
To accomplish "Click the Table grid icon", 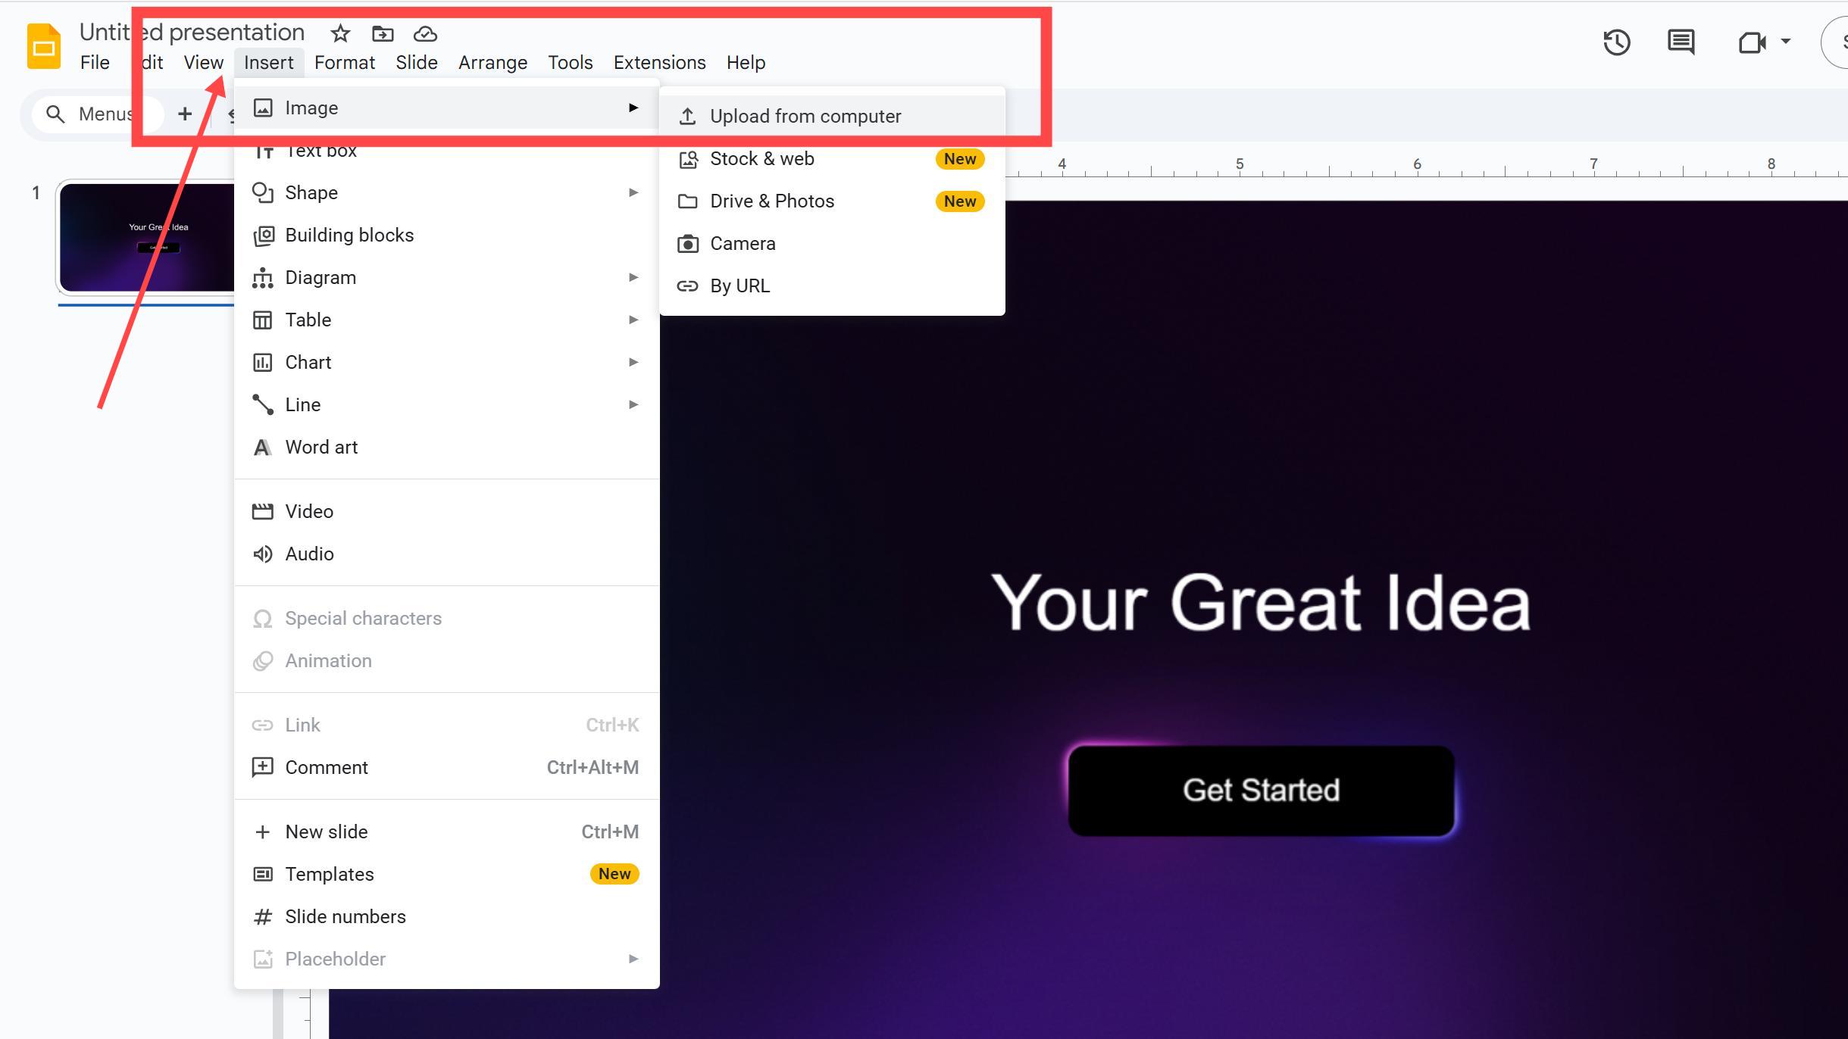I will pyautogui.click(x=262, y=320).
